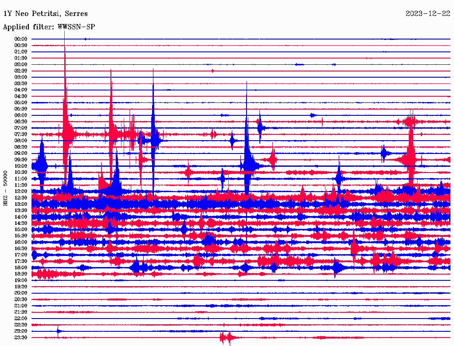Screen dimensions: 454x346
Task: Select the 02:30 time row label
Action: point(21,71)
